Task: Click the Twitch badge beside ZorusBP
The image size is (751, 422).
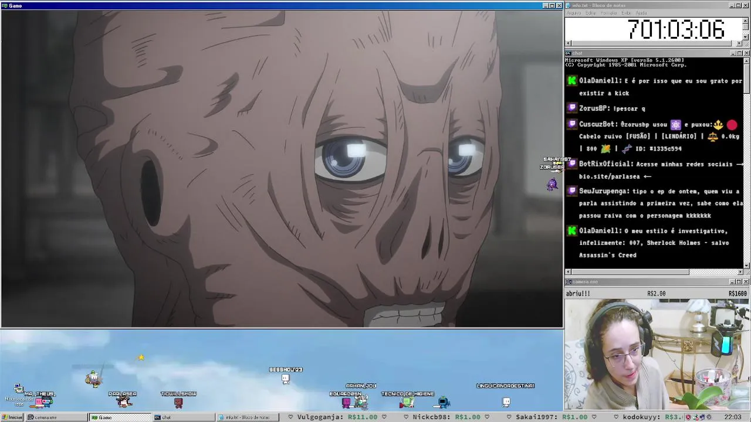Action: (572, 108)
